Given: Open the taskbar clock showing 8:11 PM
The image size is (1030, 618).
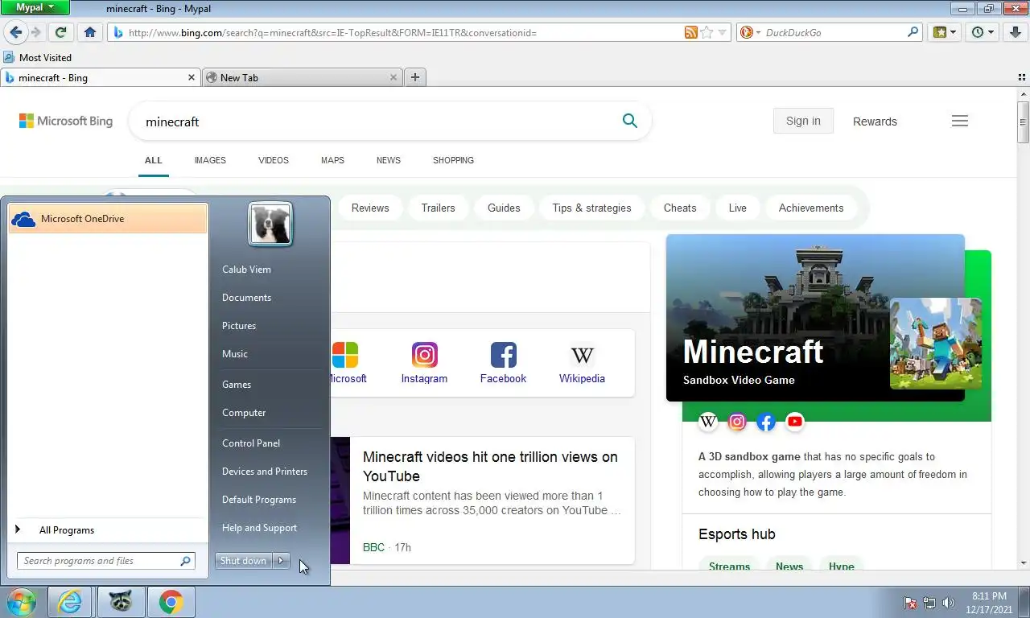Looking at the screenshot, I should (x=989, y=602).
